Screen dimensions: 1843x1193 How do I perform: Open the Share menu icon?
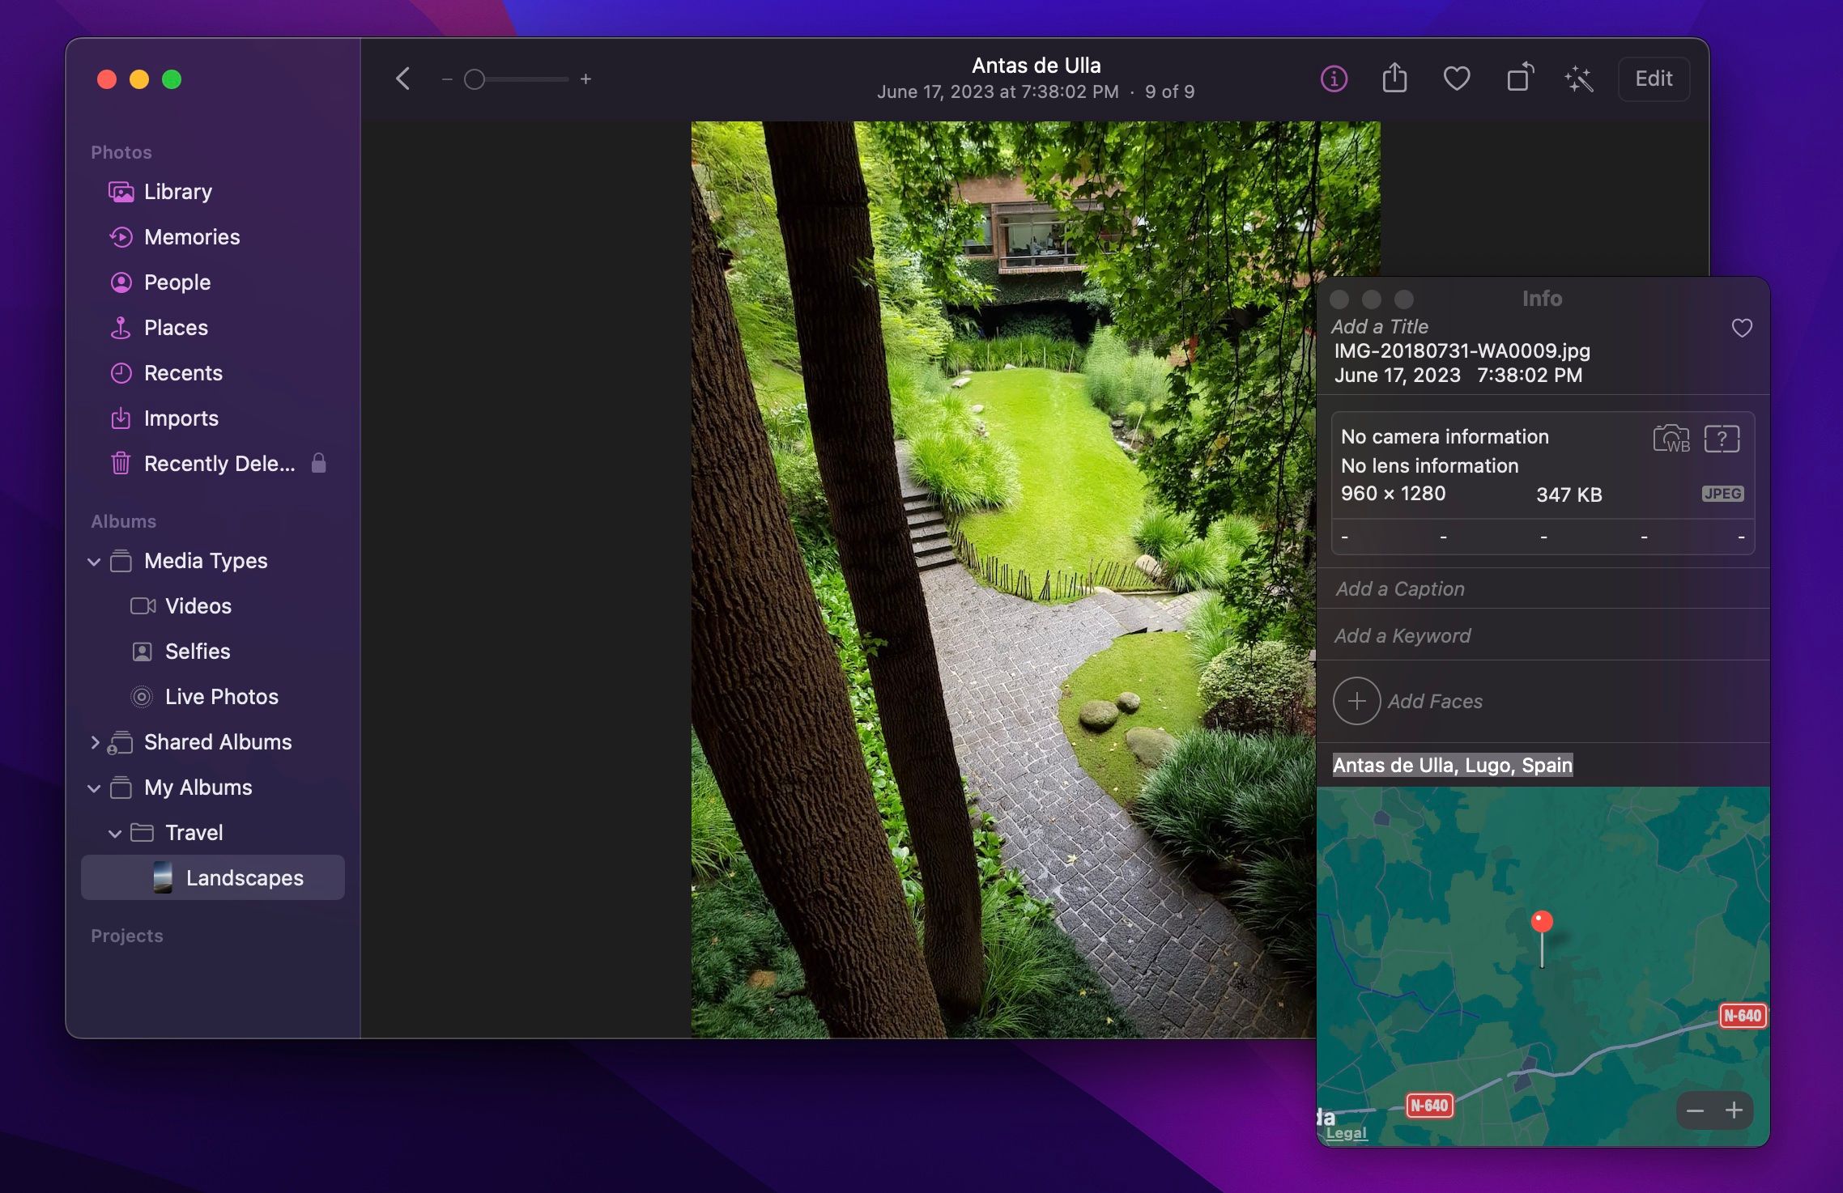pyautogui.click(x=1394, y=79)
